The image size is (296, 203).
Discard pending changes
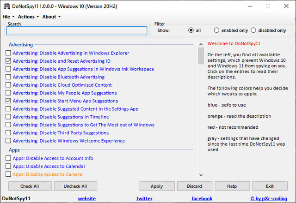pyautogui.click(x=194, y=186)
